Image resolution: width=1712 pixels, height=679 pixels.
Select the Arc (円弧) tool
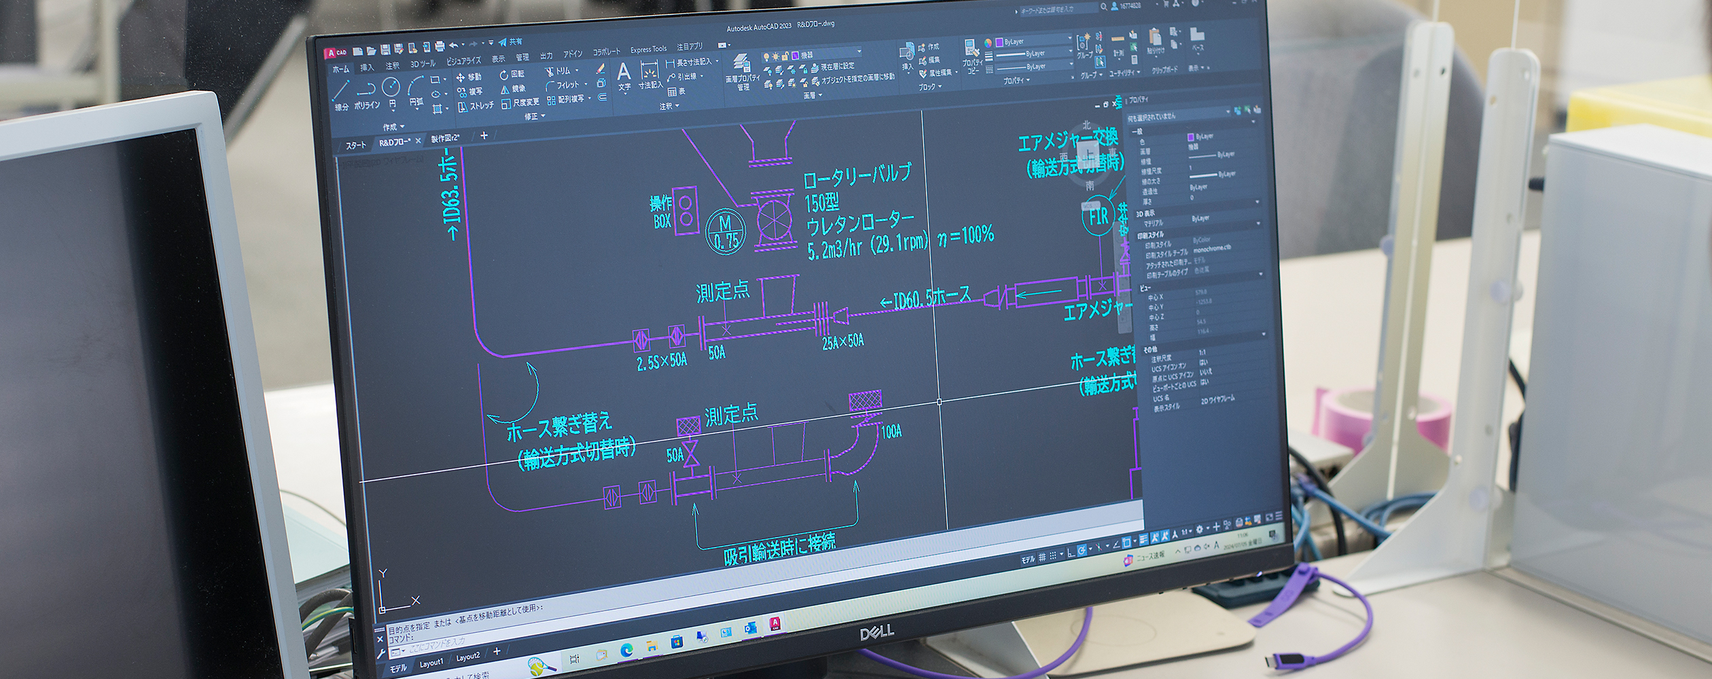tap(416, 92)
